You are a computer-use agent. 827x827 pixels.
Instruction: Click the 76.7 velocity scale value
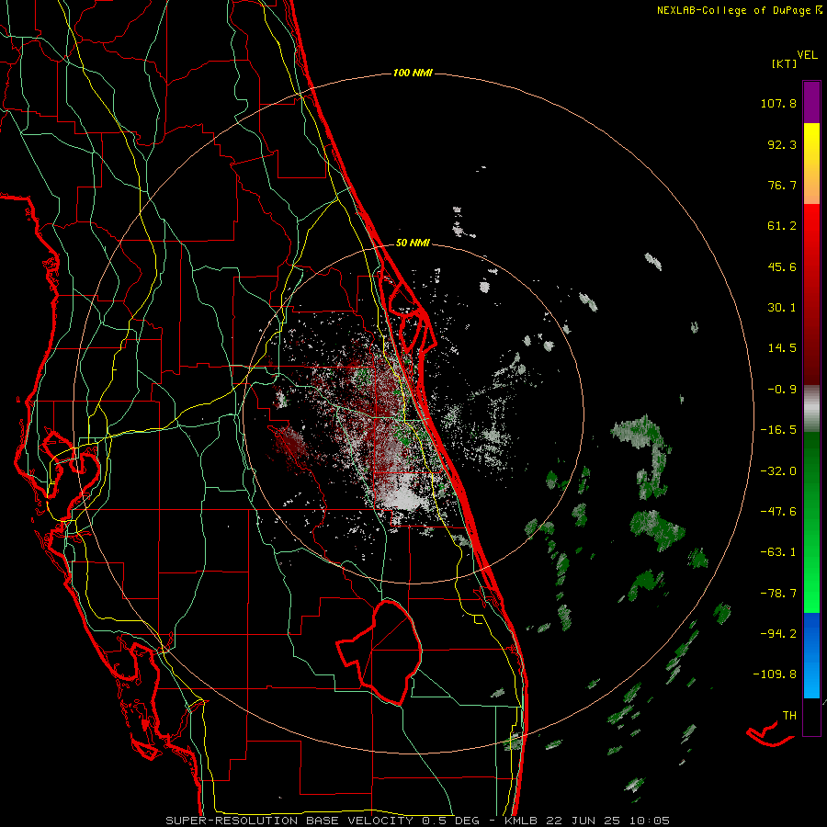point(782,185)
